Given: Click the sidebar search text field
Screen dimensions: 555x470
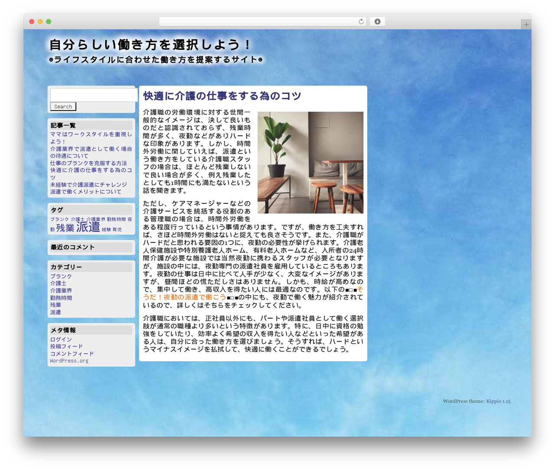Looking at the screenshot, I should 94,95.
